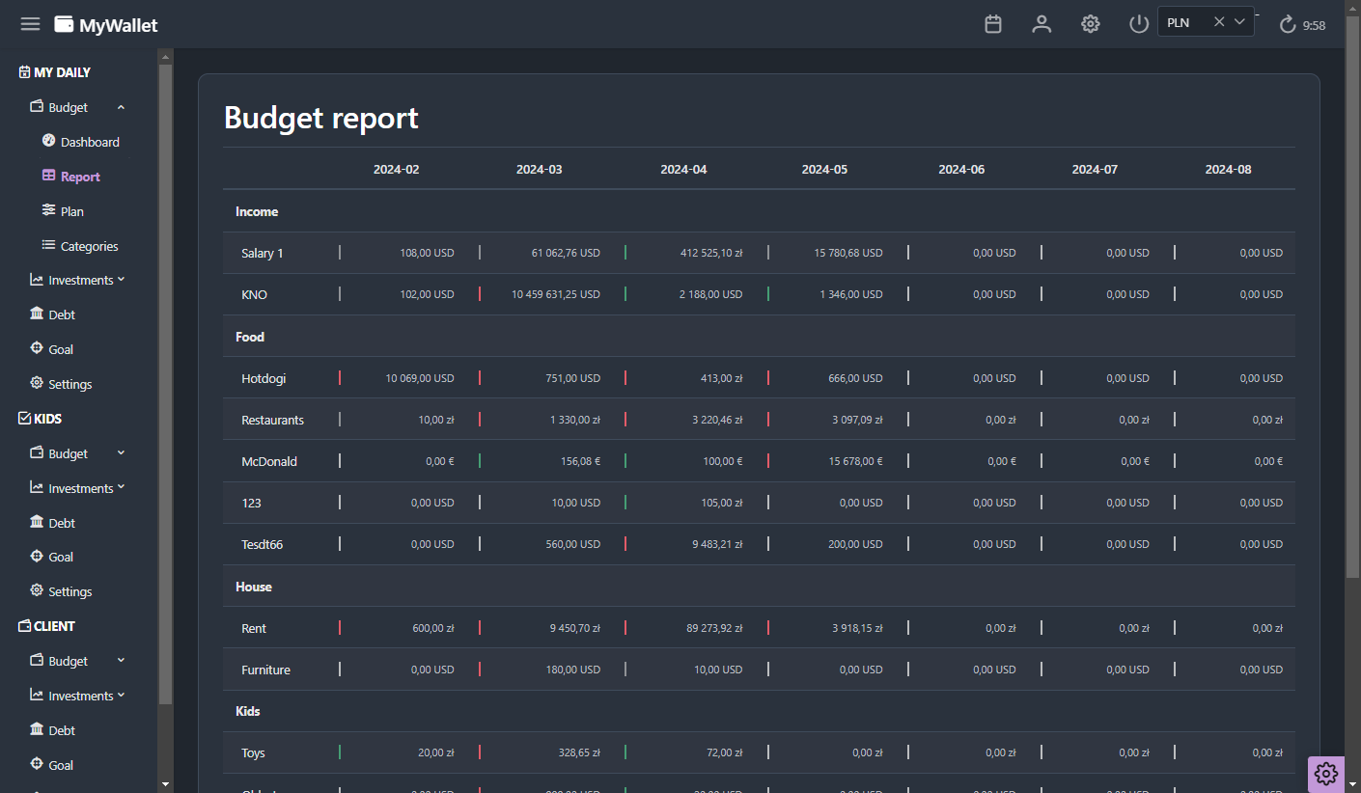The height and width of the screenshot is (793, 1361).
Task: Click the sidebar scrollbar up arrow
Action: pos(165,57)
